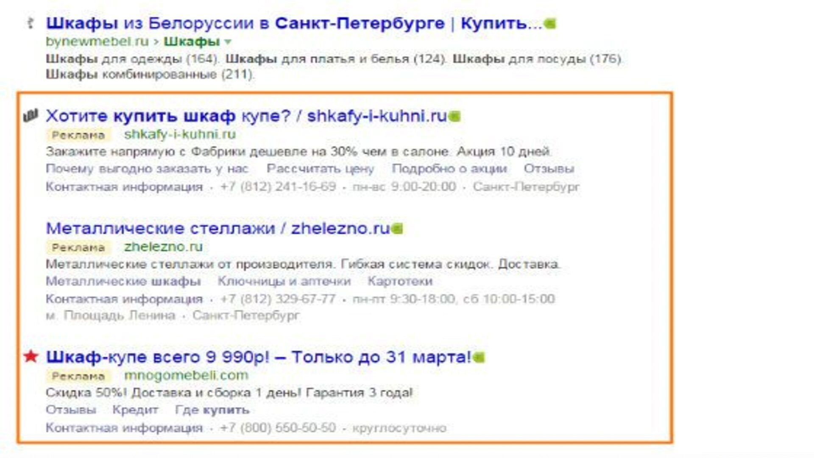Open the Хотите купить шкаф купе ad title

pos(246,115)
